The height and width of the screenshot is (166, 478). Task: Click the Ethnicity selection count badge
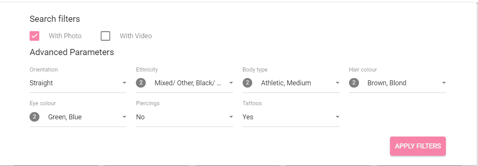[141, 83]
